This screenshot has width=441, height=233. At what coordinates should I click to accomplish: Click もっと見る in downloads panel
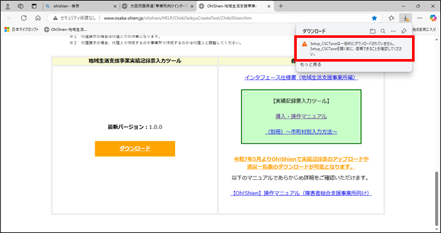310,64
